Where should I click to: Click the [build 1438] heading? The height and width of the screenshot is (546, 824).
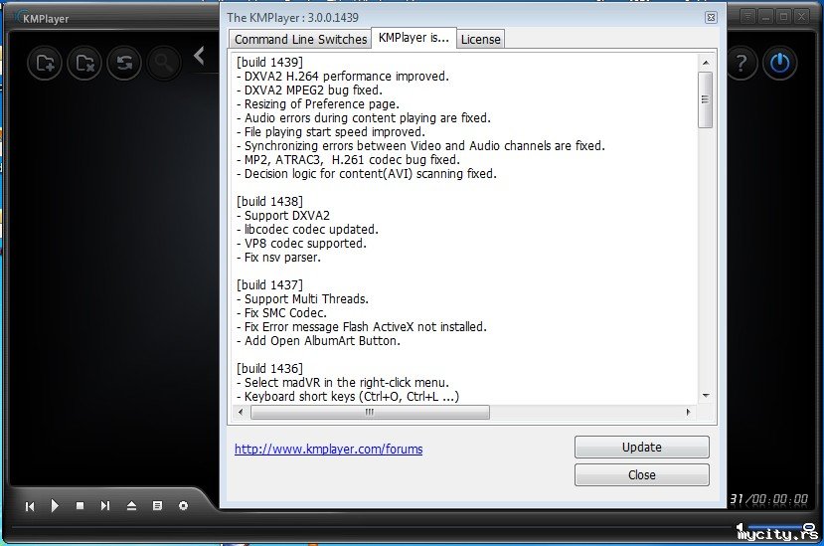(x=269, y=202)
